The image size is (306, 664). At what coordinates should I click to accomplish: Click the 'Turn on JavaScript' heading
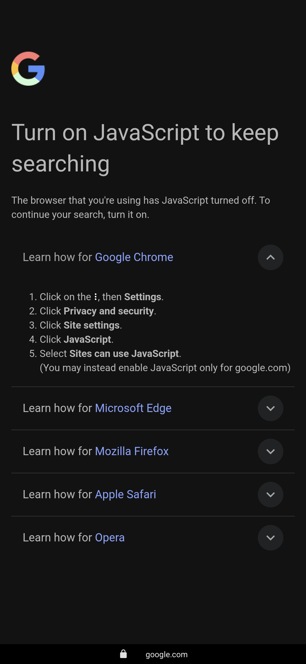point(145,148)
